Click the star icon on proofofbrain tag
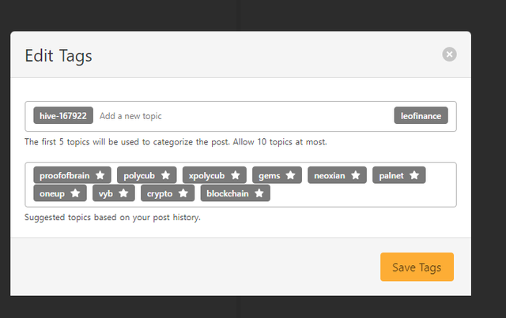Screen dimensions: 506x318 [x=100, y=175]
